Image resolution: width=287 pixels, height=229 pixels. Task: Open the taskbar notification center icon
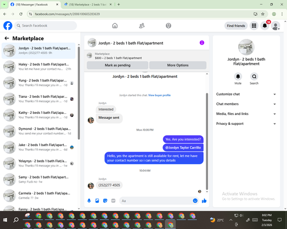(x=280, y=220)
